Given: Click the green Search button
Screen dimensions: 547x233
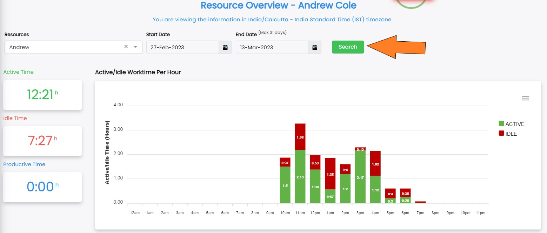Looking at the screenshot, I should tap(348, 47).
